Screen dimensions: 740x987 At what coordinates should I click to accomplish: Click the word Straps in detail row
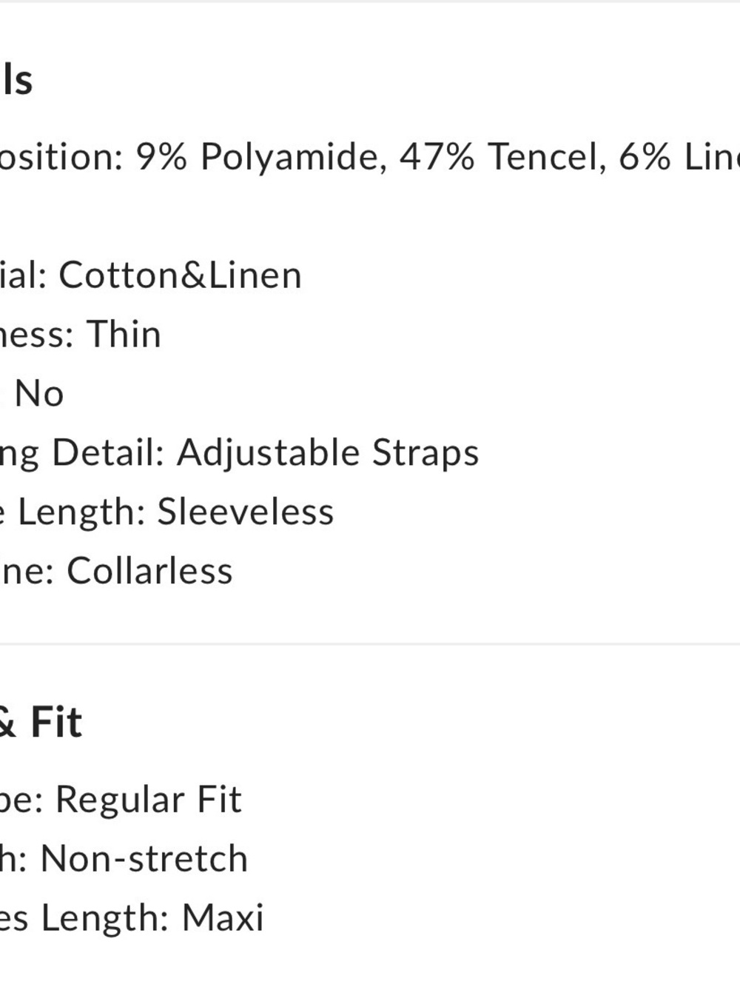point(425,453)
